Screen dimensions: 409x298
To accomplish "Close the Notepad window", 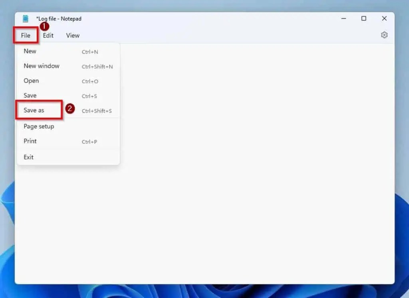I will pos(384,18).
